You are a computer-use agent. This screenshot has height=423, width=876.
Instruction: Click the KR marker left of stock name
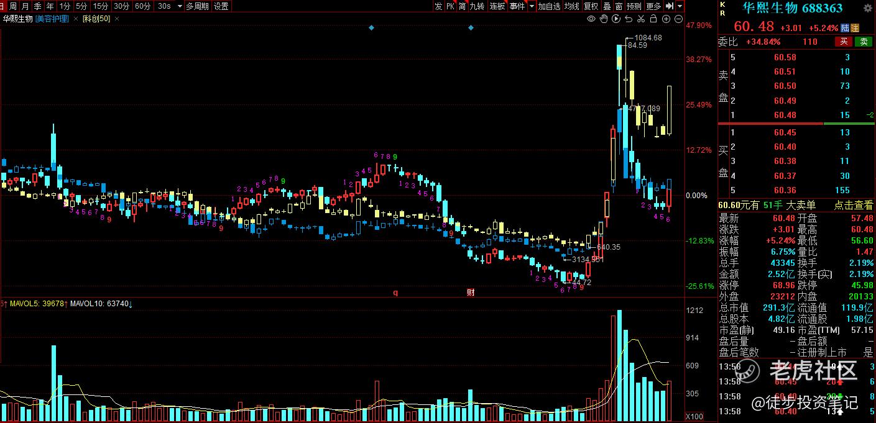pyautogui.click(x=722, y=8)
